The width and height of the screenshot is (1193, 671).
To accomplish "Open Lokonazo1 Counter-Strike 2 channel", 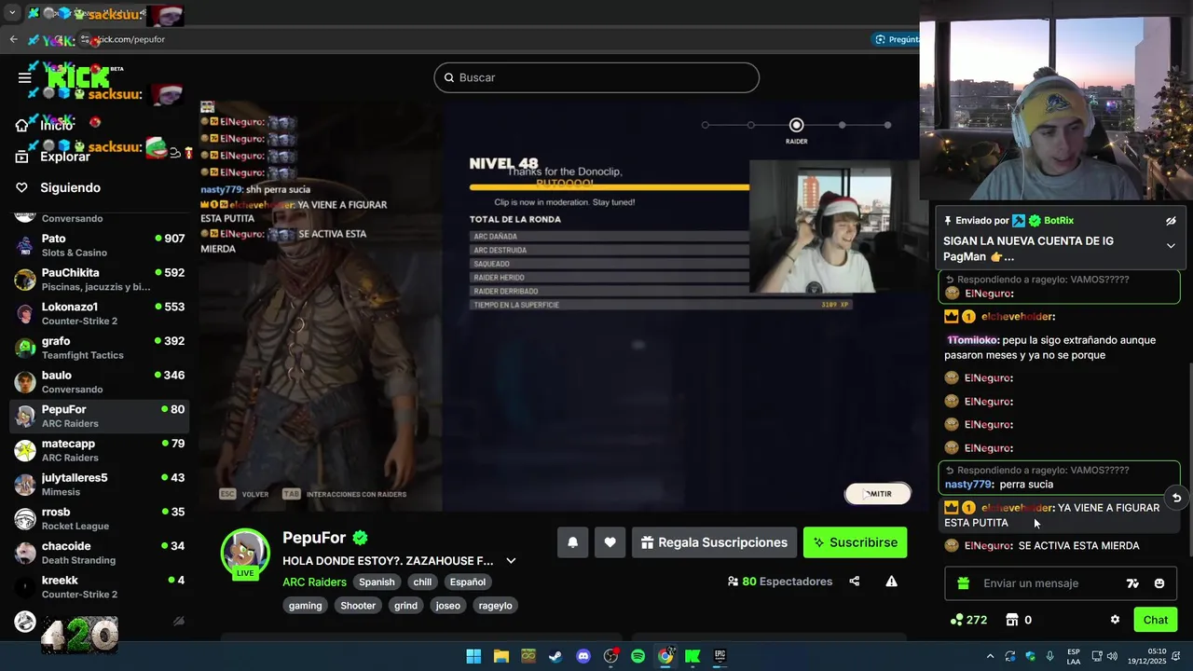I will 99,313.
